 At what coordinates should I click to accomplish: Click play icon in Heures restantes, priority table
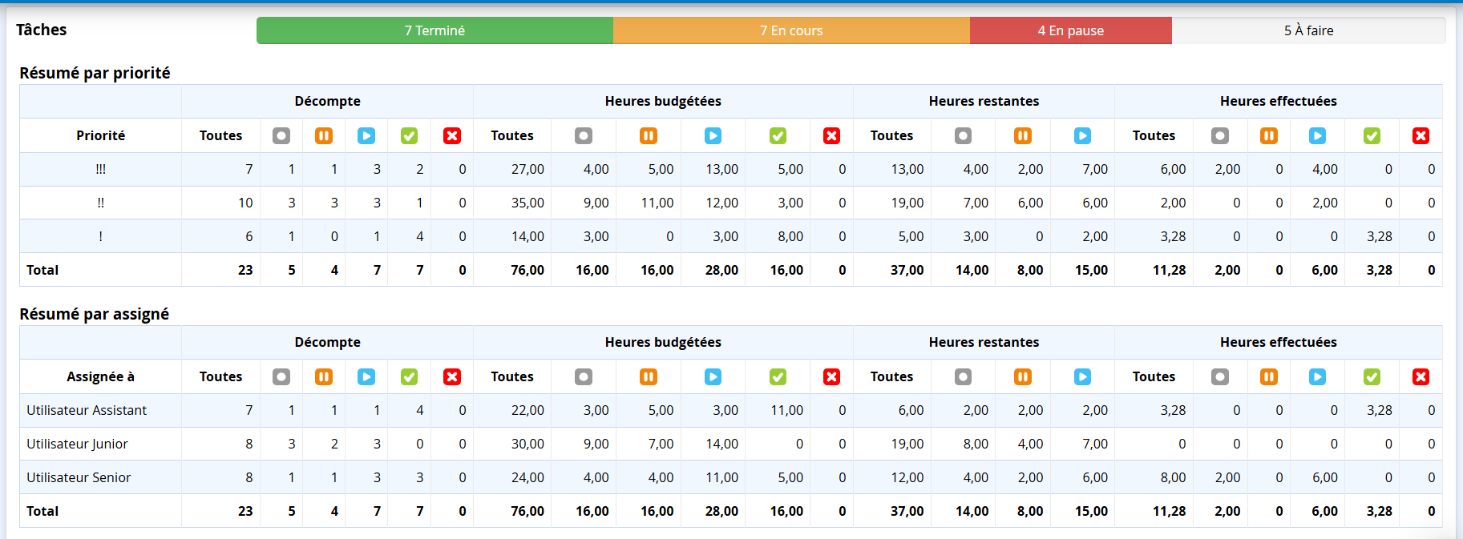pos(1083,135)
